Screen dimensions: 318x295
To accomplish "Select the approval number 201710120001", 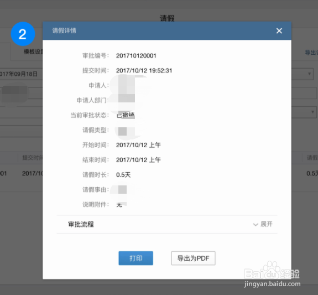I will tap(136, 56).
